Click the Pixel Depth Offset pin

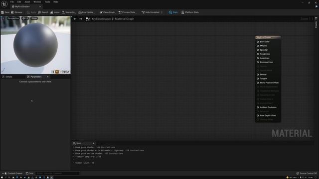coord(258,115)
